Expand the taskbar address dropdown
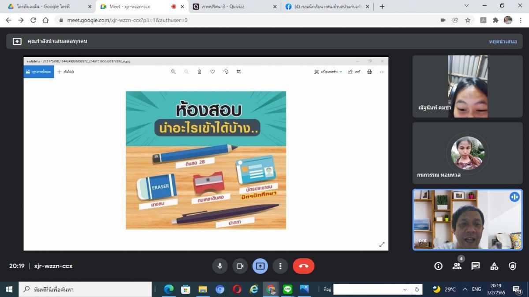Viewport: 529px width, 297px height. (x=405, y=290)
